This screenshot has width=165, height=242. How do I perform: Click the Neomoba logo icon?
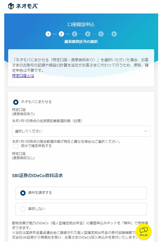point(11,6)
